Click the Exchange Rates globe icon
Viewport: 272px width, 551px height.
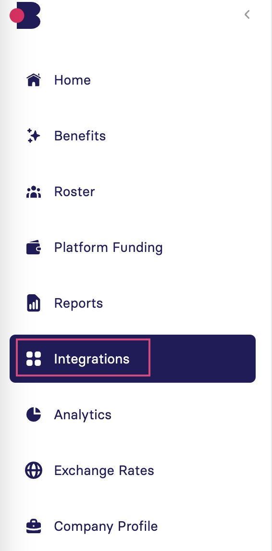pyautogui.click(x=34, y=470)
